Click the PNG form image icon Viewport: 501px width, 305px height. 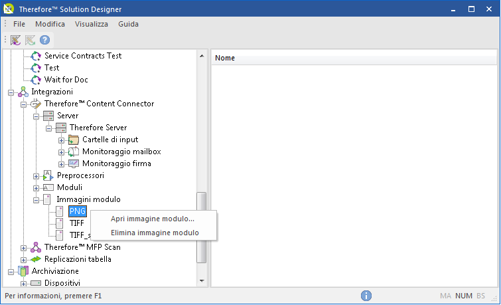pyautogui.click(x=60, y=211)
